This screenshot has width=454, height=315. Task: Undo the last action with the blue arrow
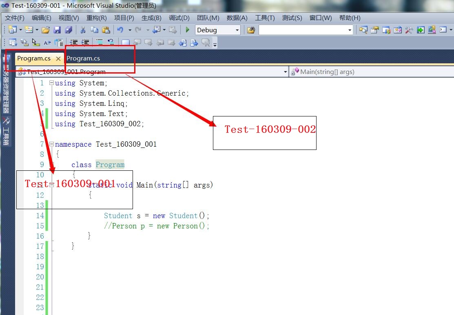[120, 29]
